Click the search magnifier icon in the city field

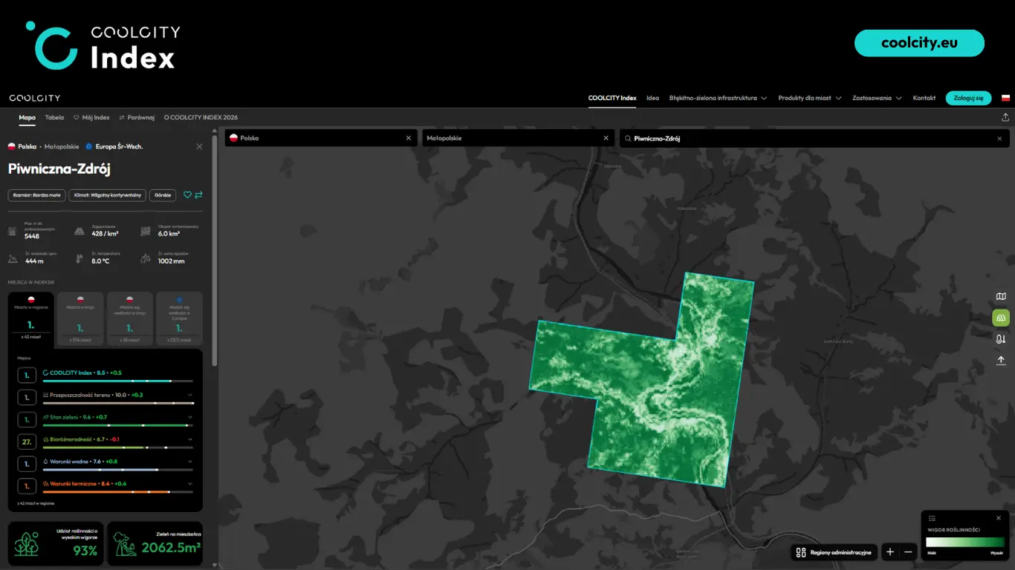pyautogui.click(x=628, y=139)
